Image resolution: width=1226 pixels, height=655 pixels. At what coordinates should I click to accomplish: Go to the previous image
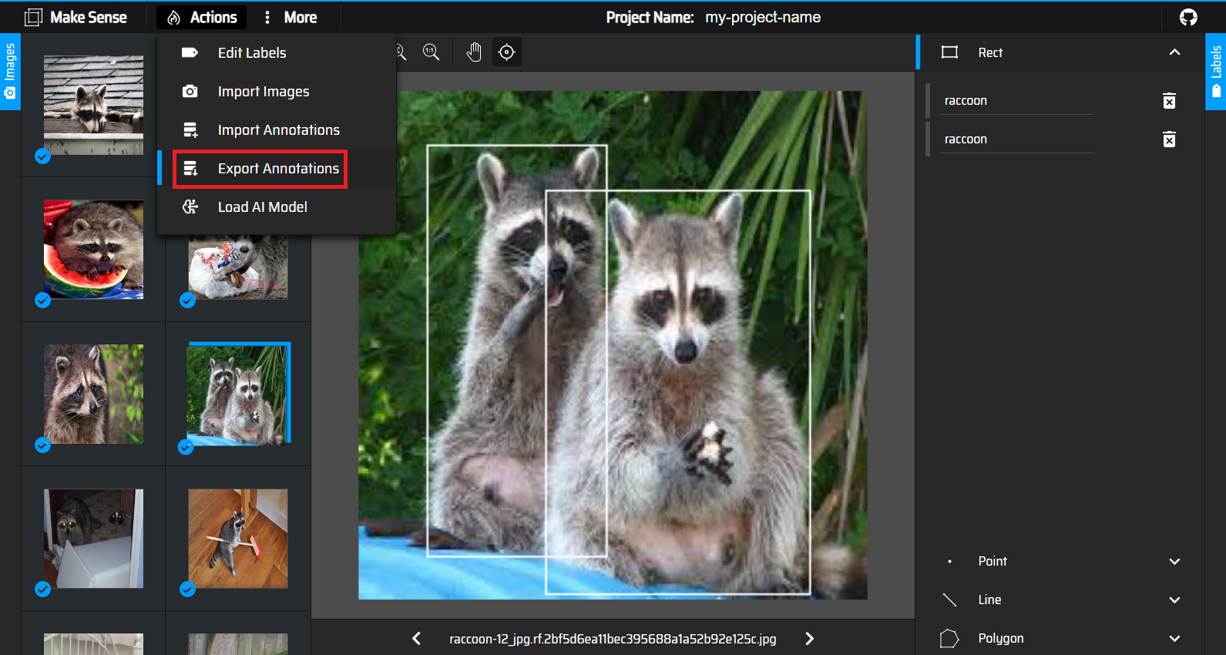416,638
